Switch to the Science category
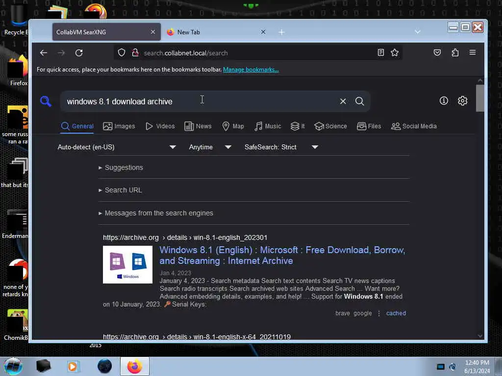502x376 pixels. coord(330,126)
